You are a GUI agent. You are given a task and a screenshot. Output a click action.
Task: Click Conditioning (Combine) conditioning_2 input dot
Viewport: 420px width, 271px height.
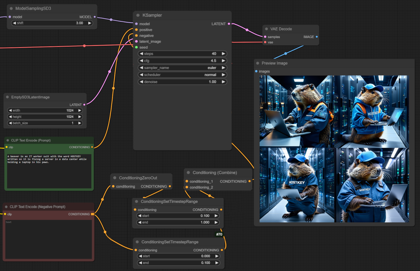186,187
